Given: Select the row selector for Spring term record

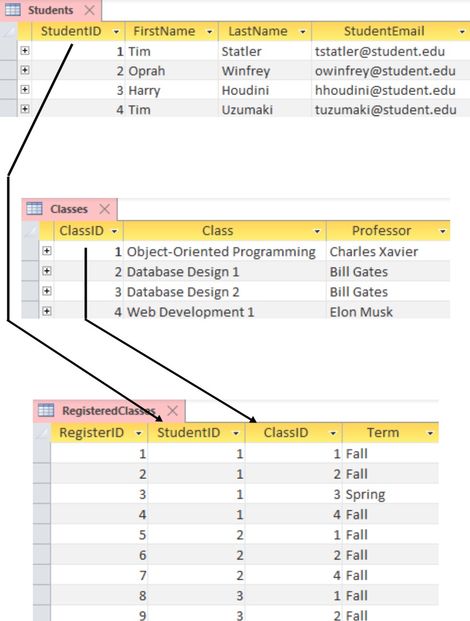Looking at the screenshot, I should (41, 494).
